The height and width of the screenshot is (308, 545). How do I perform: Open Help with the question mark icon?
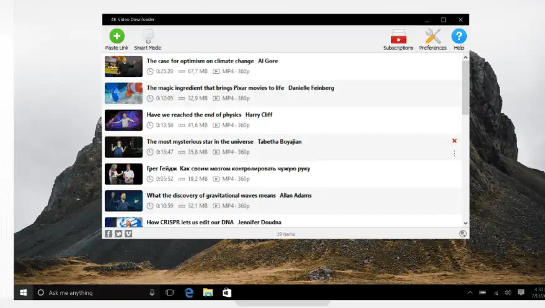pyautogui.click(x=459, y=37)
